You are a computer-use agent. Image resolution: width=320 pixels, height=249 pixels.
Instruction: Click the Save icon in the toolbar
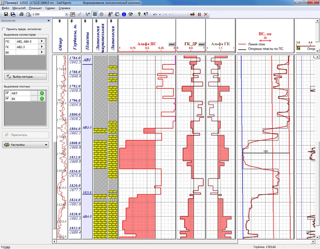(x=6, y=14)
